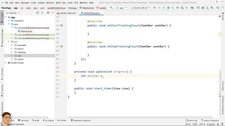
Task: Open the Build tool window button
Action: coord(36,120)
